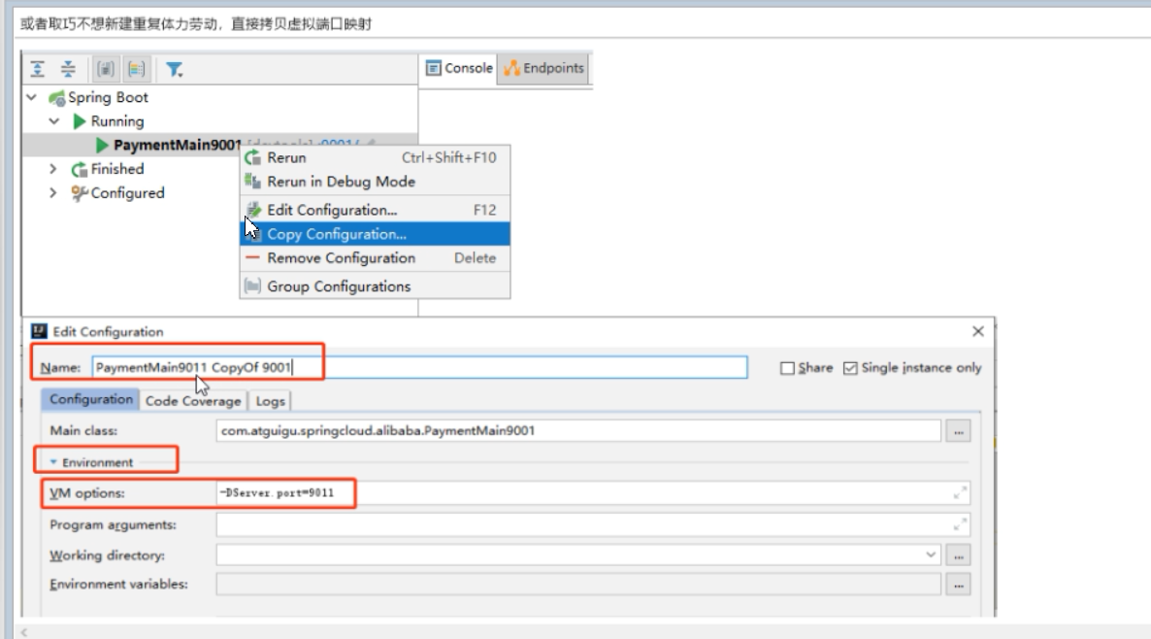Choose Remove Configuration menu entry
The height and width of the screenshot is (639, 1151).
(x=375, y=257)
